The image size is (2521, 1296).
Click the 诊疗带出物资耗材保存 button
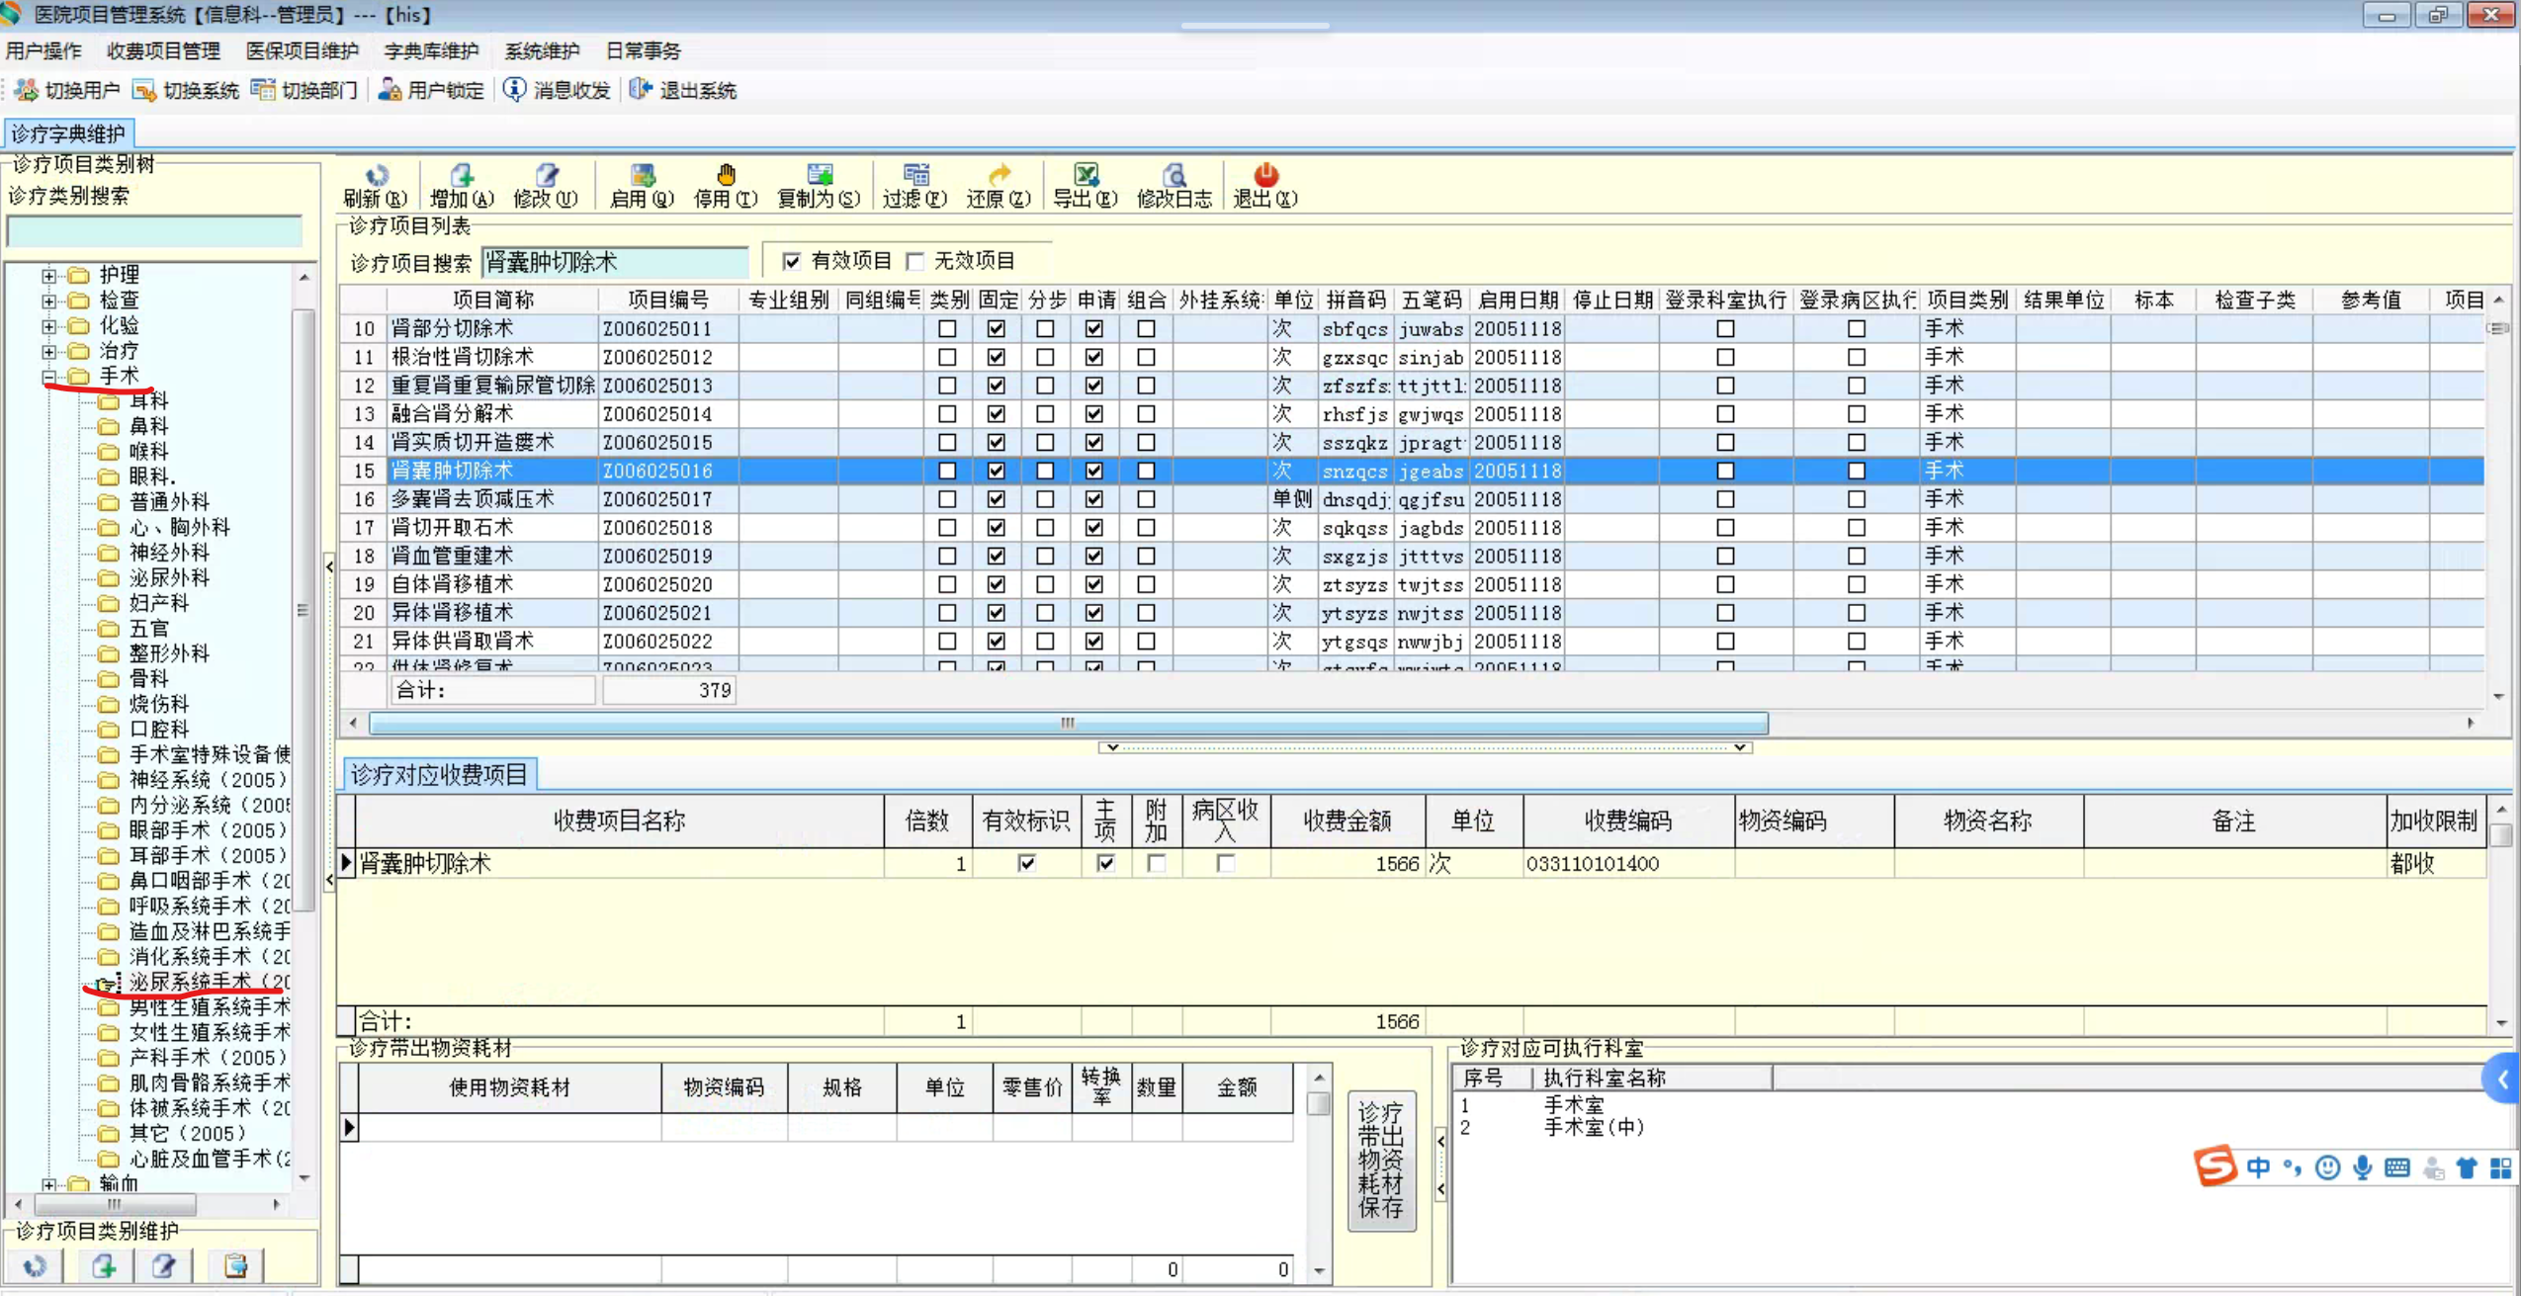pos(1381,1160)
